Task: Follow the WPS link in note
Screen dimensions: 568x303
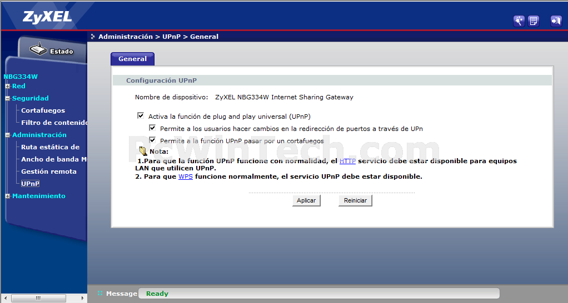Action: point(186,176)
